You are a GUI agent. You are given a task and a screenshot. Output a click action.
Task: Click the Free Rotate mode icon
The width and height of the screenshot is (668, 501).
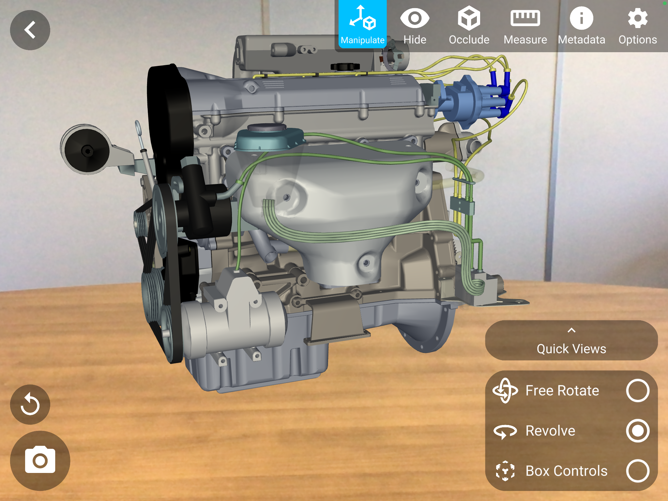click(x=505, y=390)
